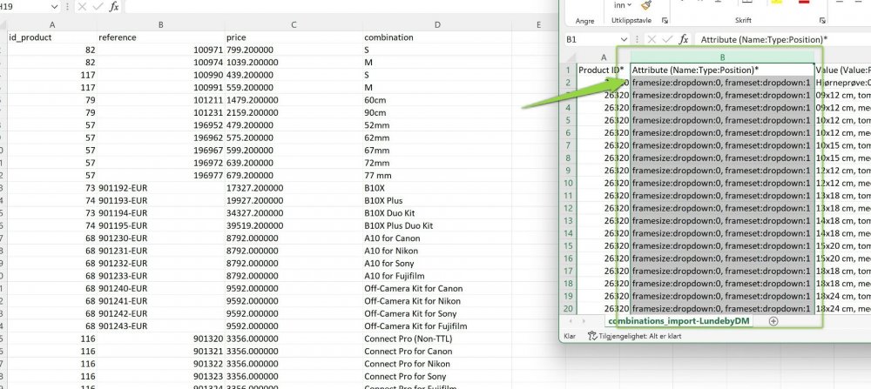The width and height of the screenshot is (871, 389).
Task: Click the Name Box field showing B1
Action: pyautogui.click(x=591, y=39)
